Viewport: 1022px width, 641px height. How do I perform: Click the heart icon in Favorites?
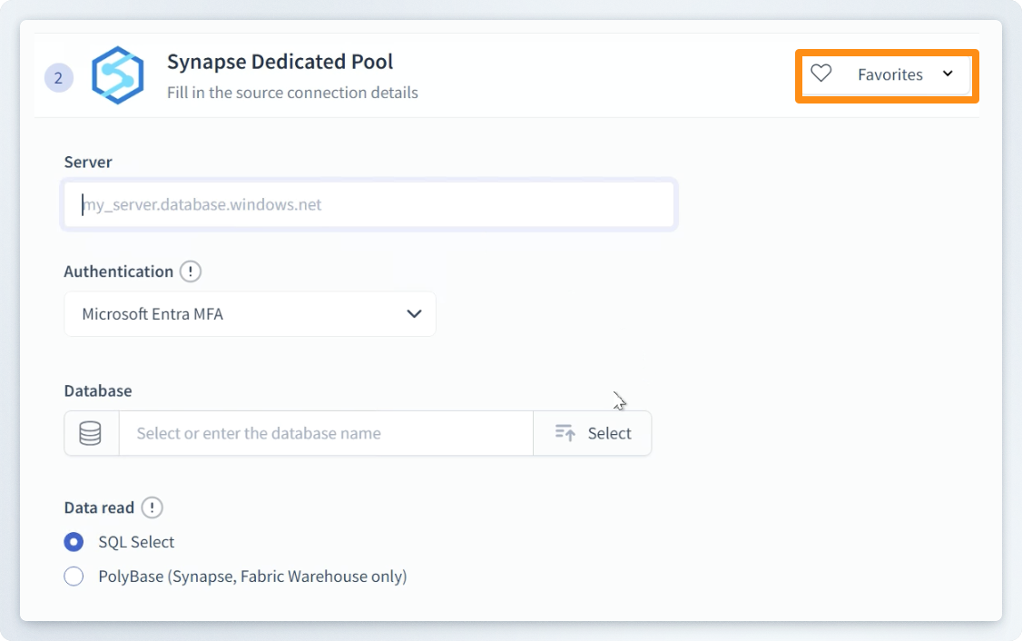821,74
